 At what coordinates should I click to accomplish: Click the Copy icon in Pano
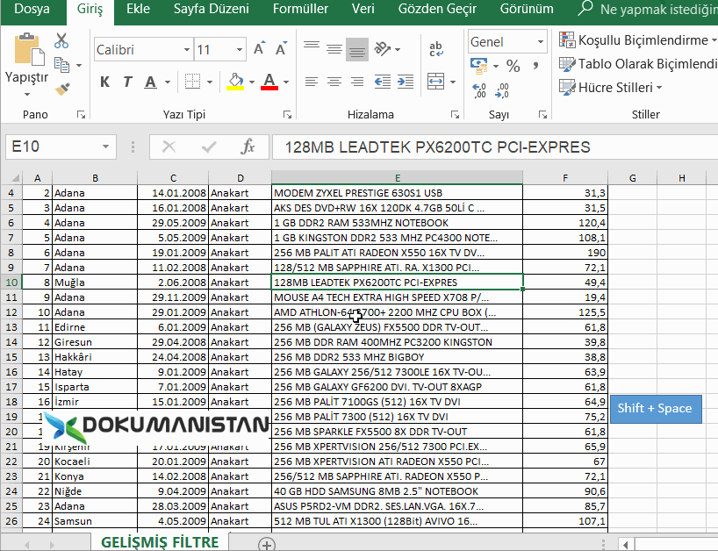(61, 65)
